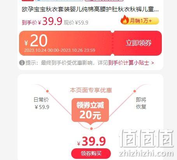Click the right dot on price curve

click(x=135, y=91)
